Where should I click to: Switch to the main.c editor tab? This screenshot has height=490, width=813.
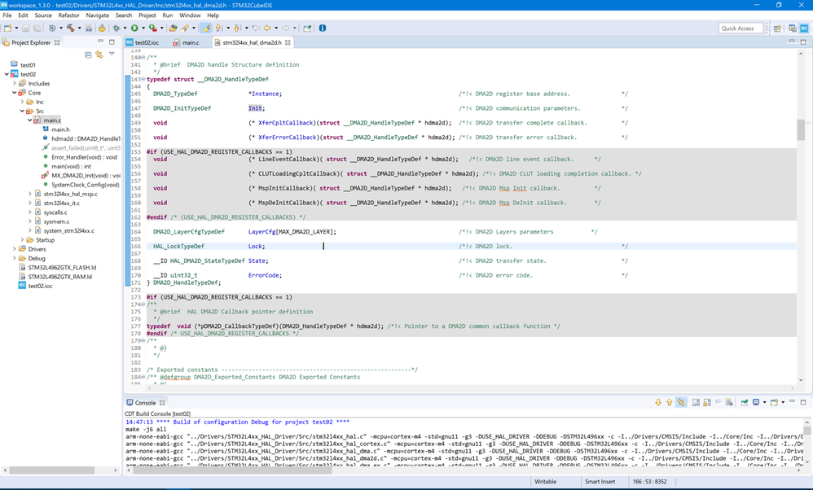point(189,42)
